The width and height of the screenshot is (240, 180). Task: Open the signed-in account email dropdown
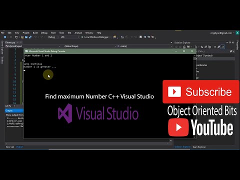point(222,33)
